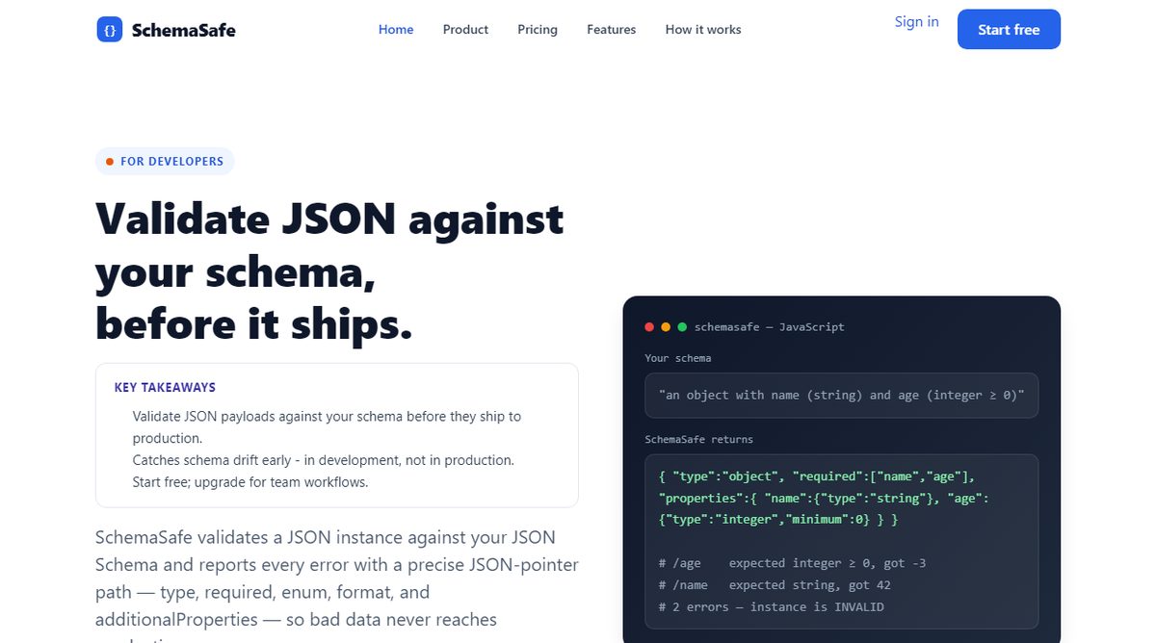Image resolution: width=1156 pixels, height=643 pixels.
Task: Click the FOR DEVELOPERS badge
Action: (165, 162)
